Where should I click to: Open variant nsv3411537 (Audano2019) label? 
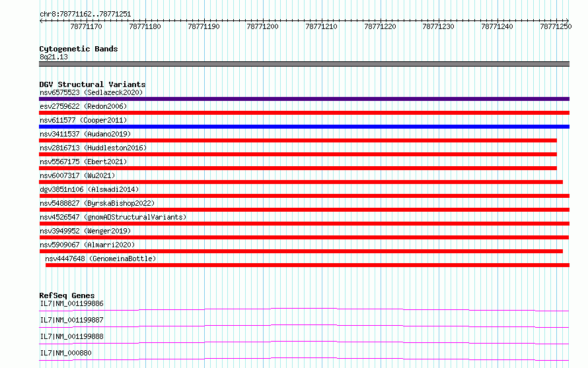coord(85,134)
